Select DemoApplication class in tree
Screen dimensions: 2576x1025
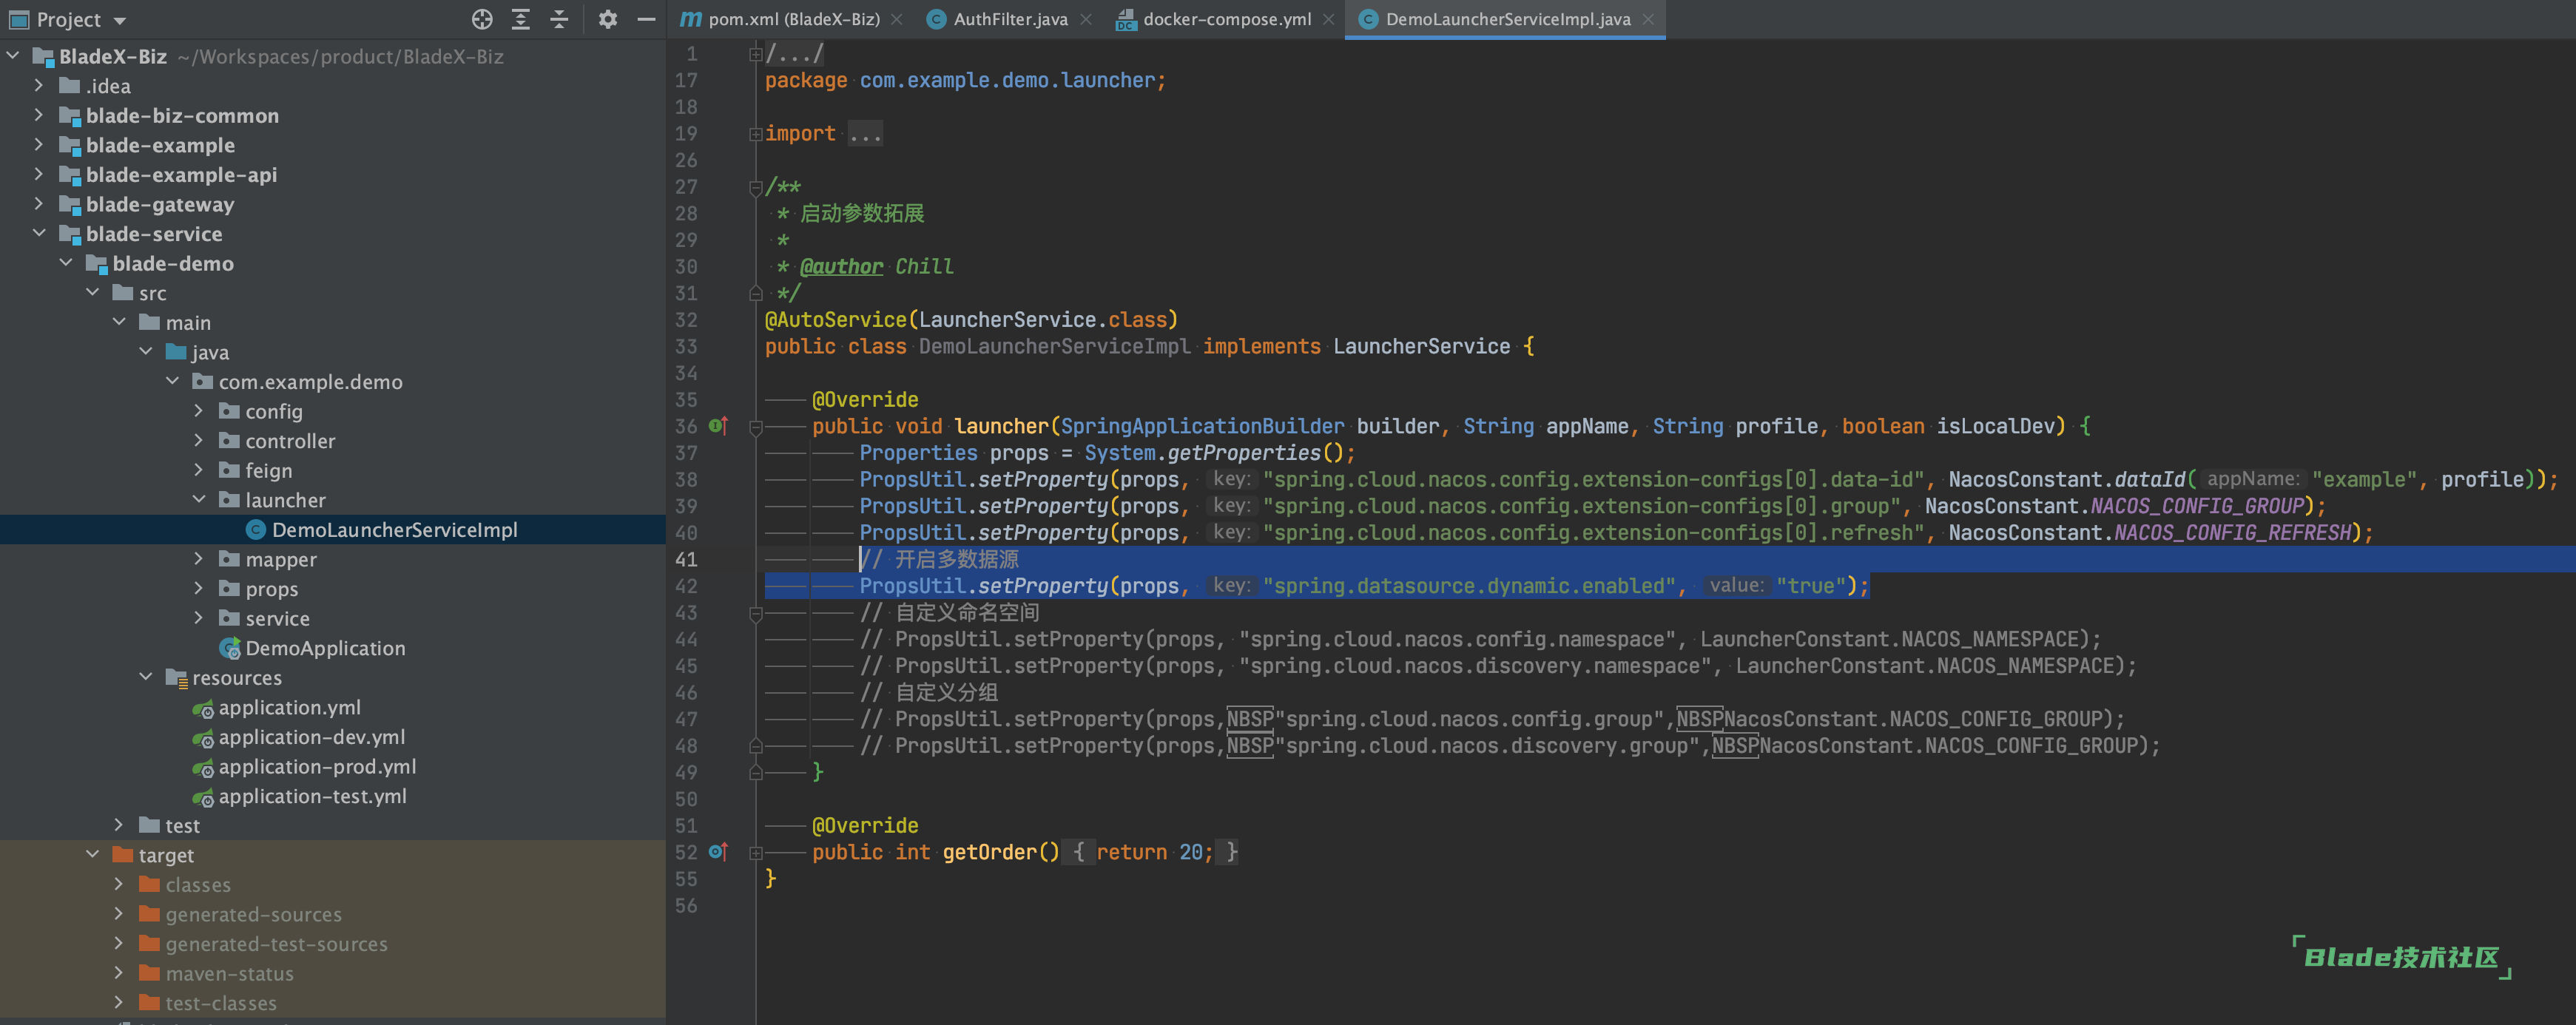(325, 648)
